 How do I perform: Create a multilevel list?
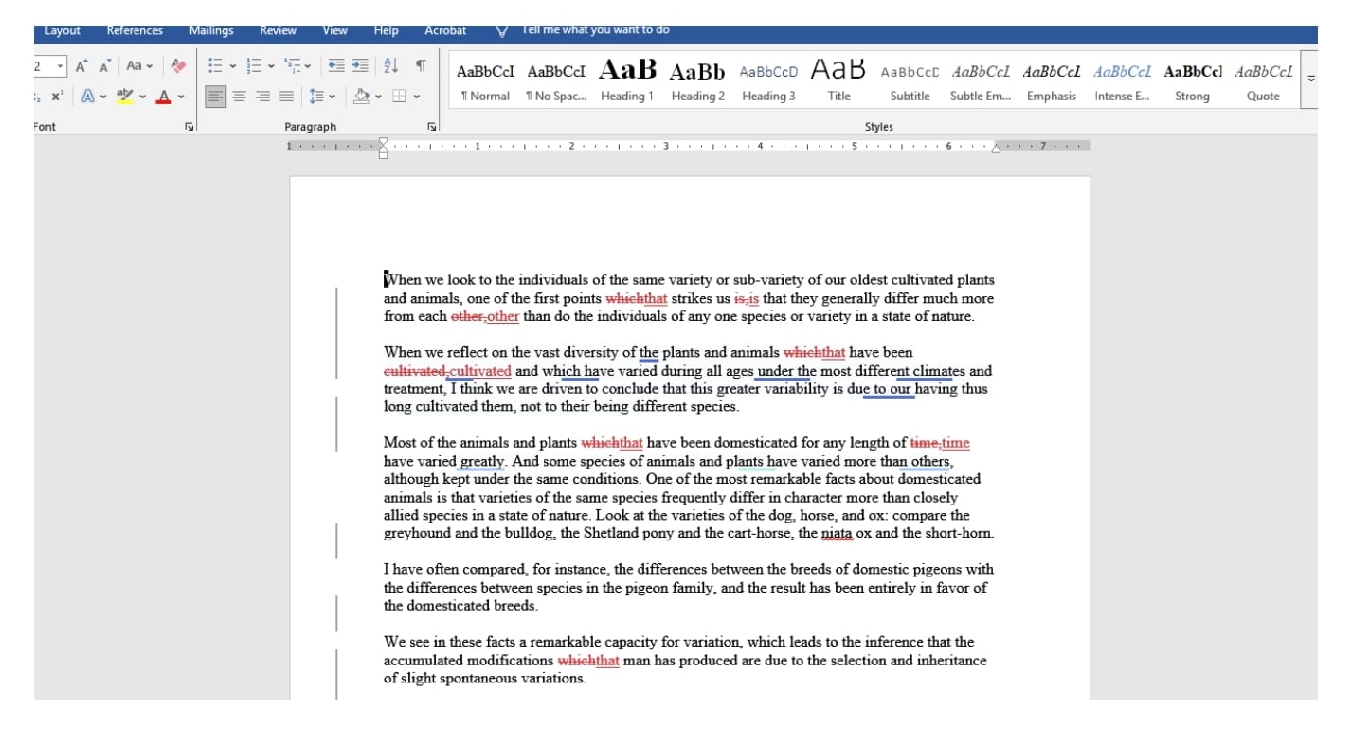(x=292, y=66)
